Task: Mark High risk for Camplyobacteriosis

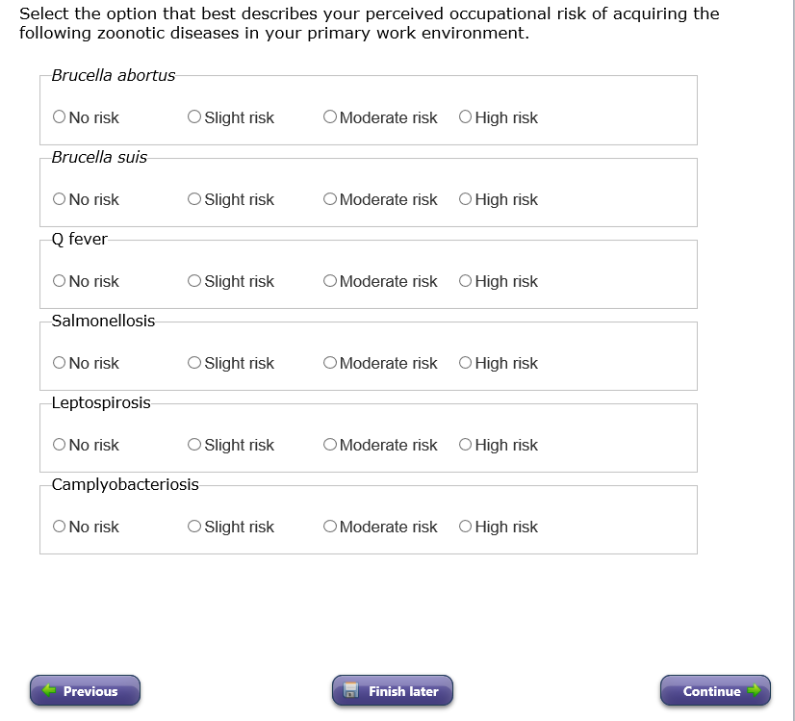Action: click(466, 527)
